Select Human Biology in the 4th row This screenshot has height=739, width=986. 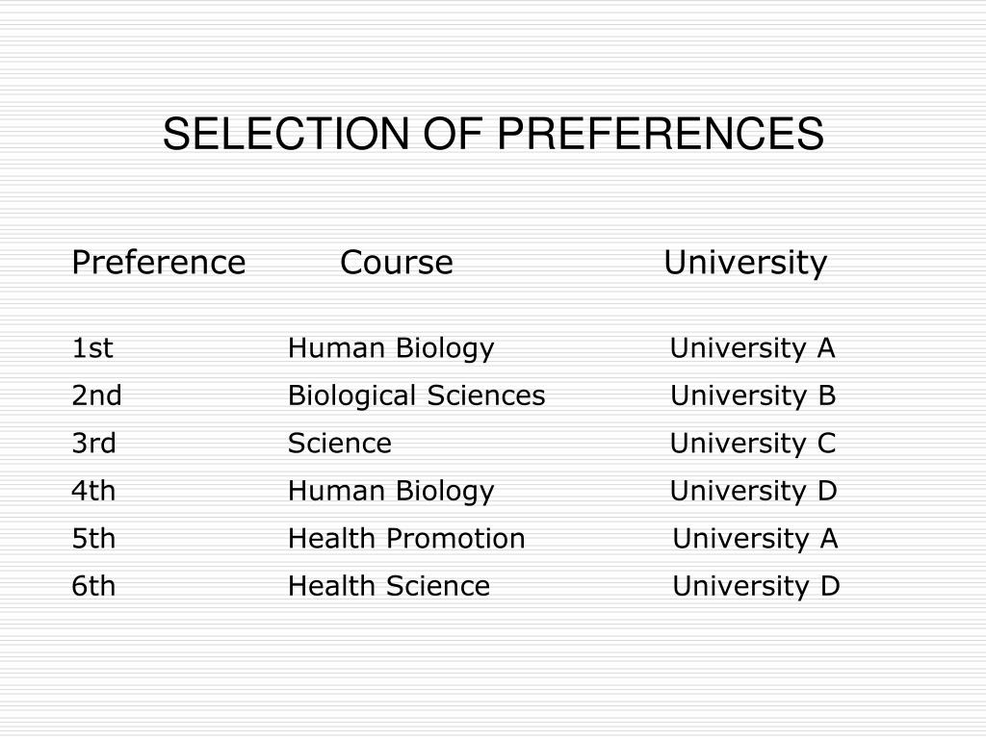[391, 492]
